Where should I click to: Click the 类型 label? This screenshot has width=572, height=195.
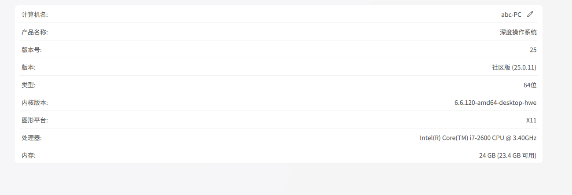[x=29, y=85]
